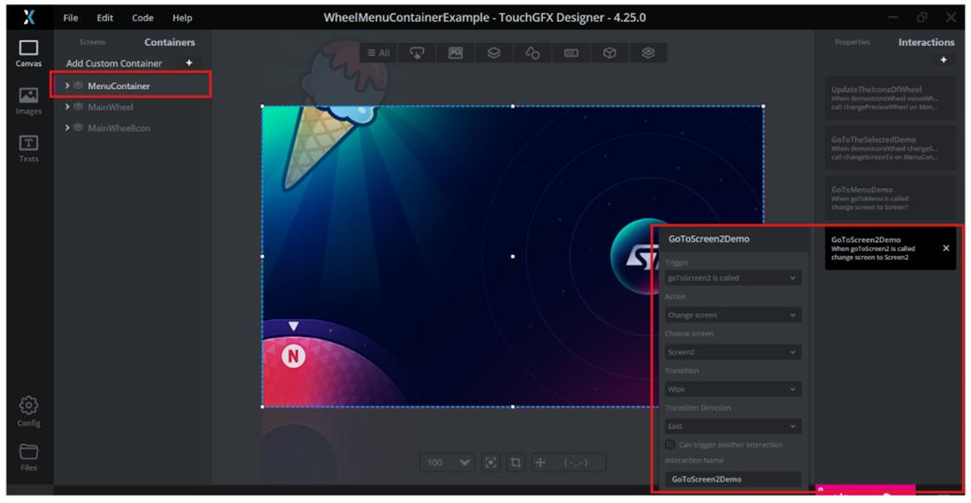The image size is (971, 503).
Task: Open the containers widget category icon
Action: click(493, 53)
